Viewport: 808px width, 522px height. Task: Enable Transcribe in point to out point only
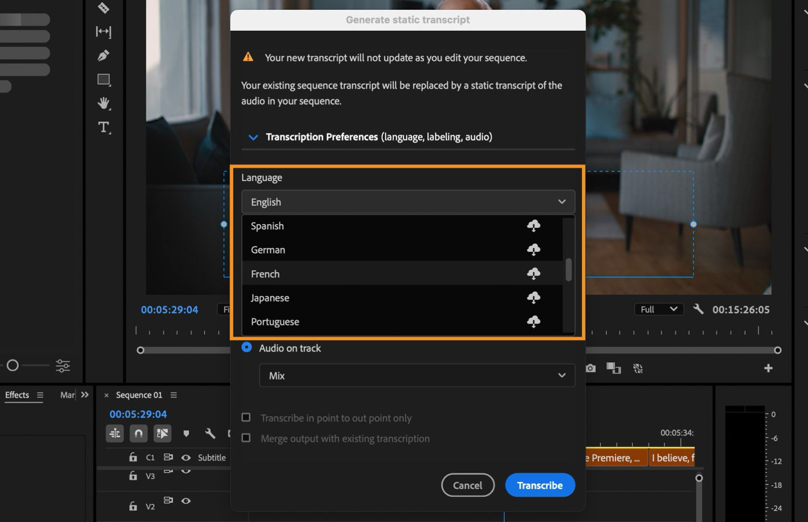(246, 417)
